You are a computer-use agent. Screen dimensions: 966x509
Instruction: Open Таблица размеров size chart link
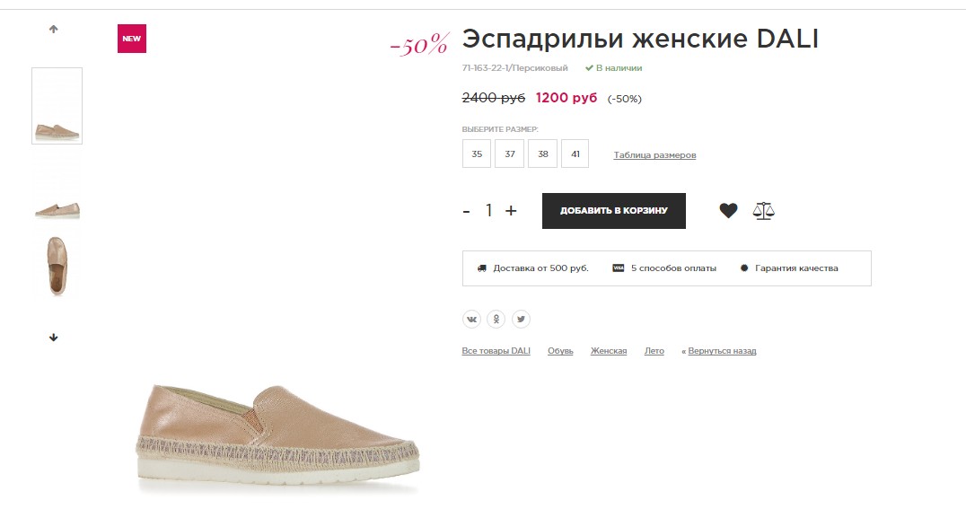coord(654,155)
